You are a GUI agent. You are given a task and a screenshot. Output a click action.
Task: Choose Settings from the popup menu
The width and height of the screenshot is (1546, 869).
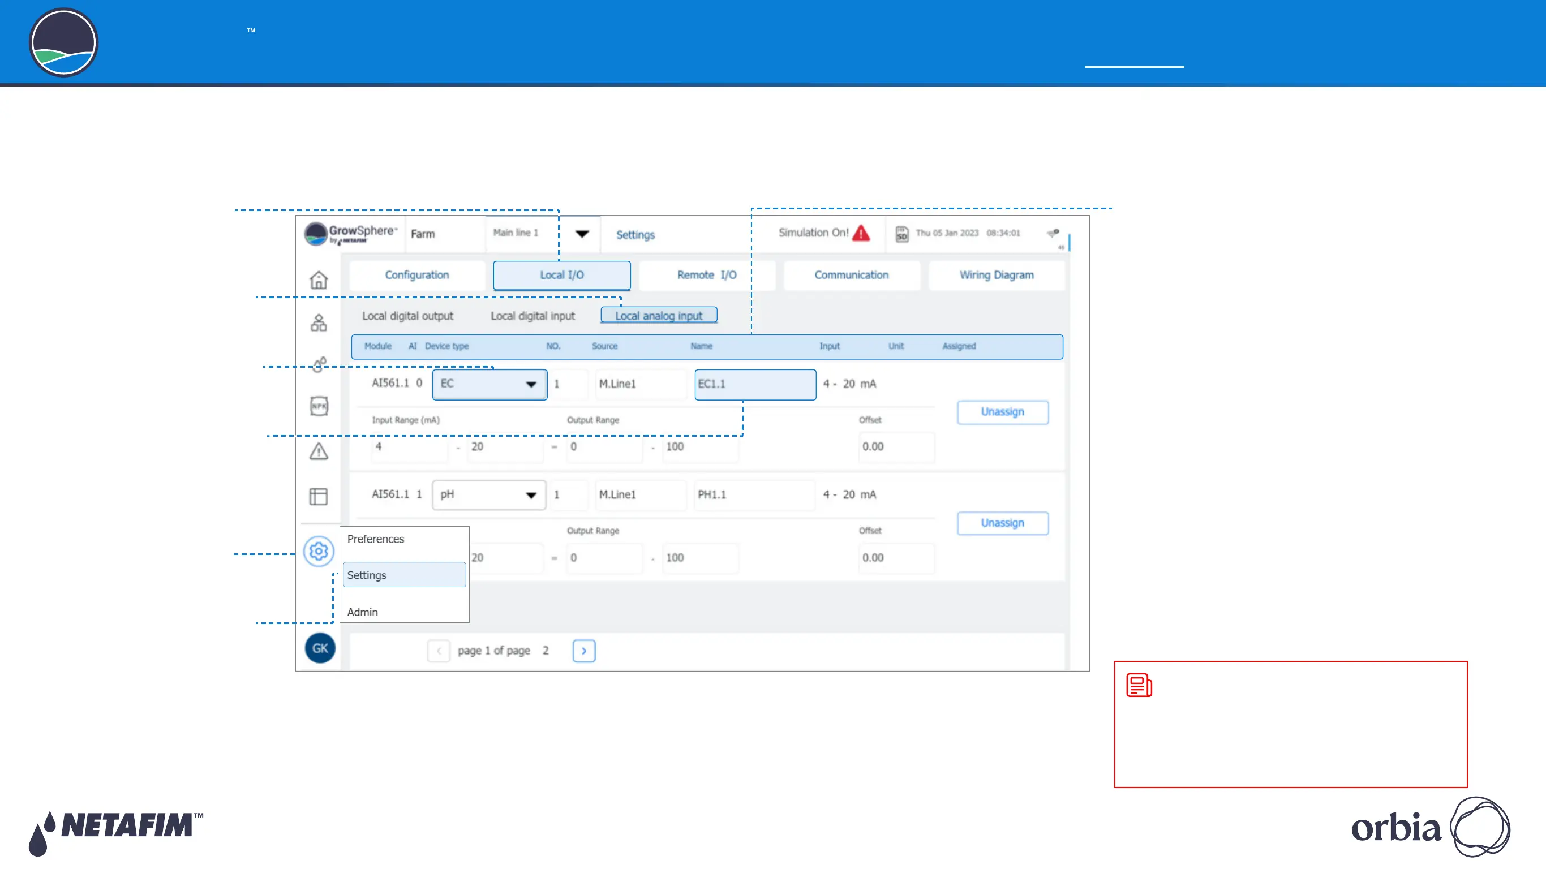click(x=405, y=575)
